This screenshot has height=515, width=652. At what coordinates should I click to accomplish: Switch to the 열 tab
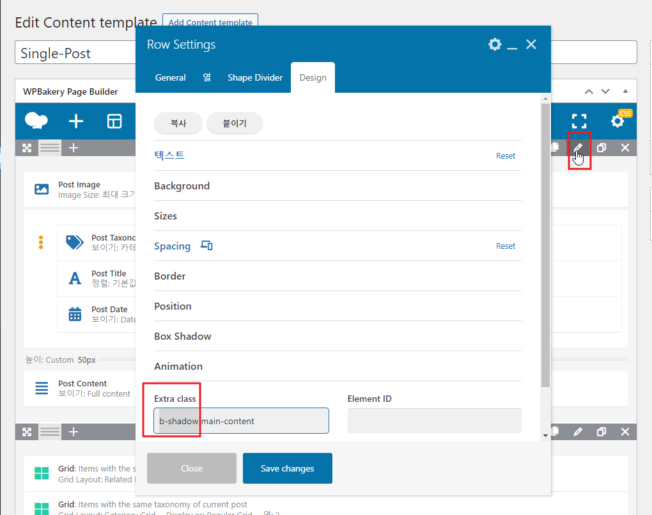click(x=206, y=77)
